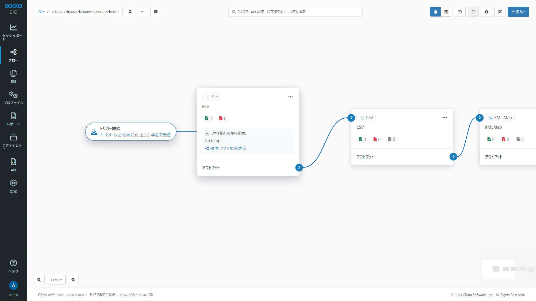Viewport: 536px width, 301px height.
Task: Open the cdataarc-tryusel-kintone-upsertapi-beta workspace dropdown
Action: tap(85, 11)
